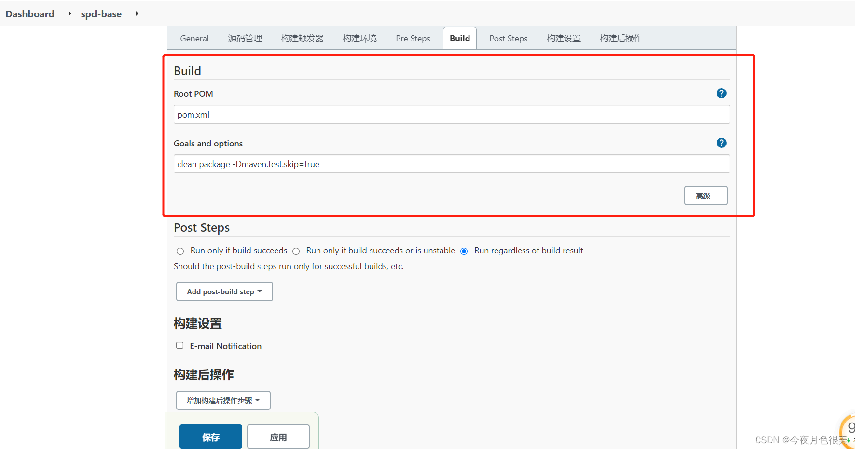Screen dimensions: 855x449
Task: Go to Dashboard breadcrumb link
Action: (30, 14)
